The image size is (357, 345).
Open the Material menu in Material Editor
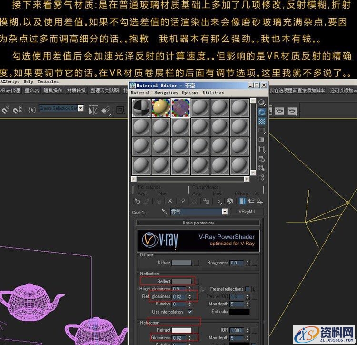(x=140, y=93)
